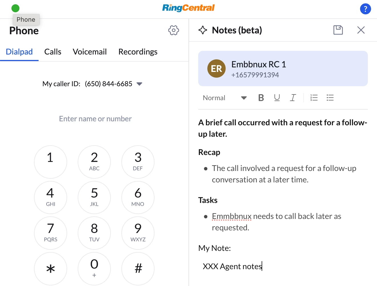Open phone settings gear icon
This screenshot has width=377, height=286.
coord(173,30)
